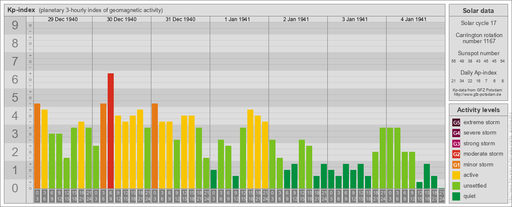Click the tallest yellow bar on 1 Jan 1941

250,149
